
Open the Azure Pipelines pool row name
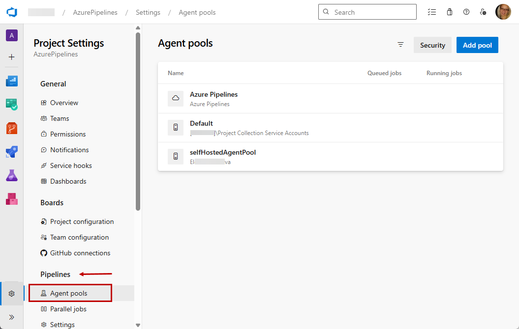point(214,94)
